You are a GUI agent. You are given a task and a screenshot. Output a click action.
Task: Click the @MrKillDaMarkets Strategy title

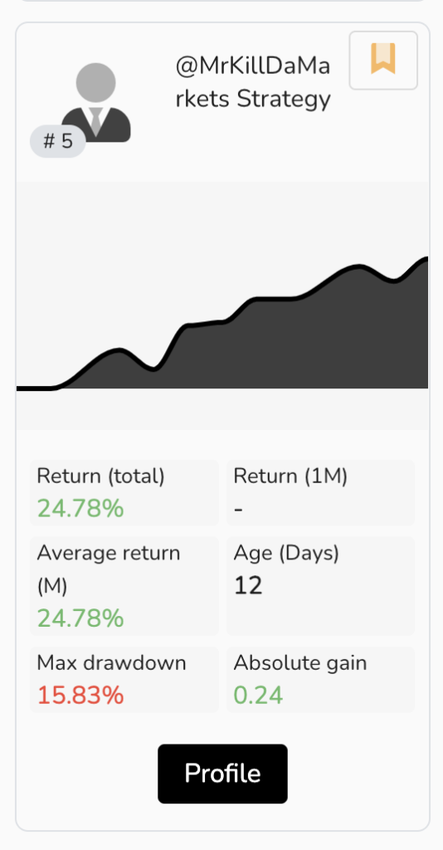tap(253, 83)
